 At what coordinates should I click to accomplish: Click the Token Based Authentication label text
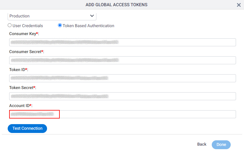88,26
